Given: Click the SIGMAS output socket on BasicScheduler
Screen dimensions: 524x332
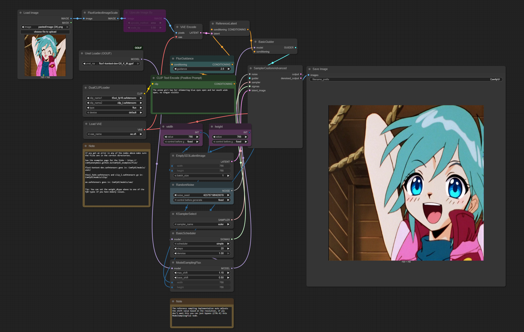Looking at the screenshot, I should (232, 239).
